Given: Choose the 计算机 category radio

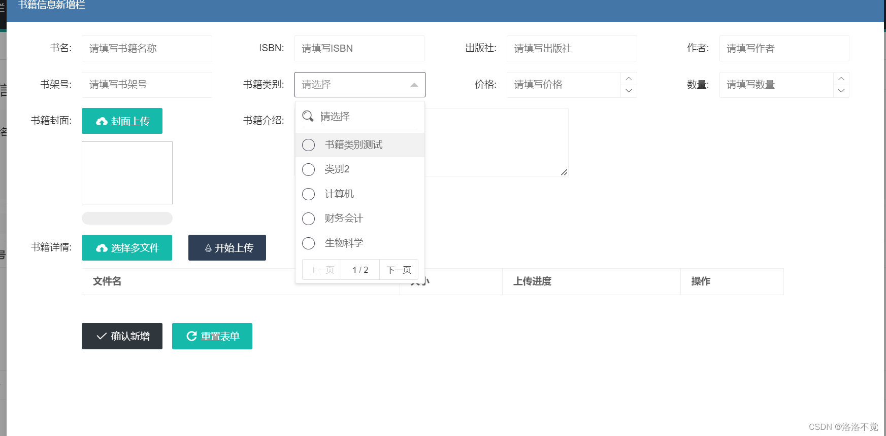Looking at the screenshot, I should [308, 194].
